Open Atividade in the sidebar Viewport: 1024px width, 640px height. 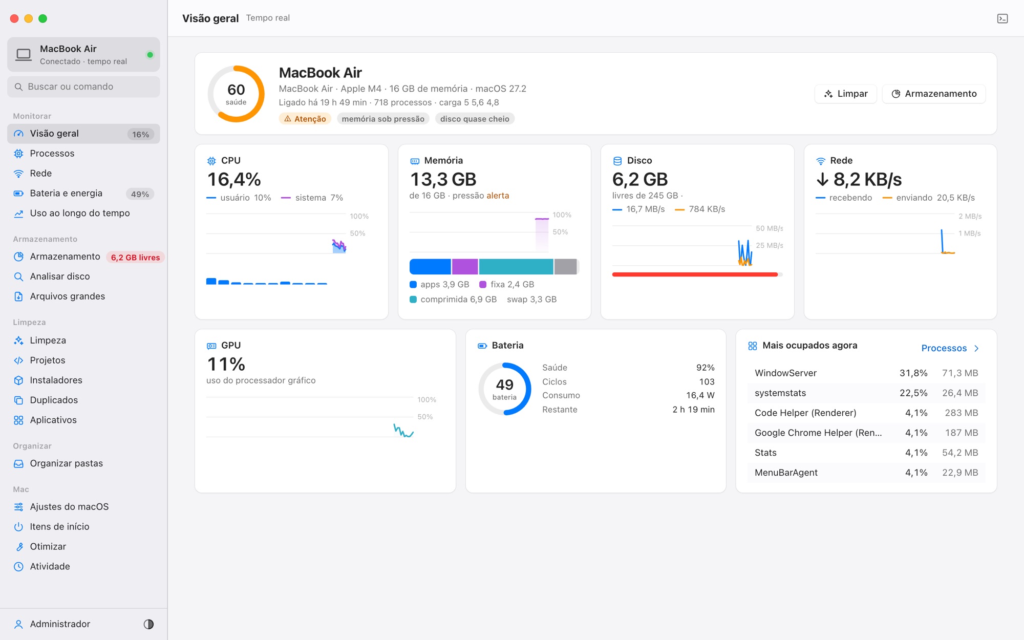tap(83, 566)
